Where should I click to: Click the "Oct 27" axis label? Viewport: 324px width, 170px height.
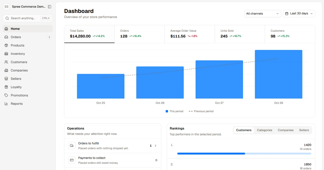(219, 103)
